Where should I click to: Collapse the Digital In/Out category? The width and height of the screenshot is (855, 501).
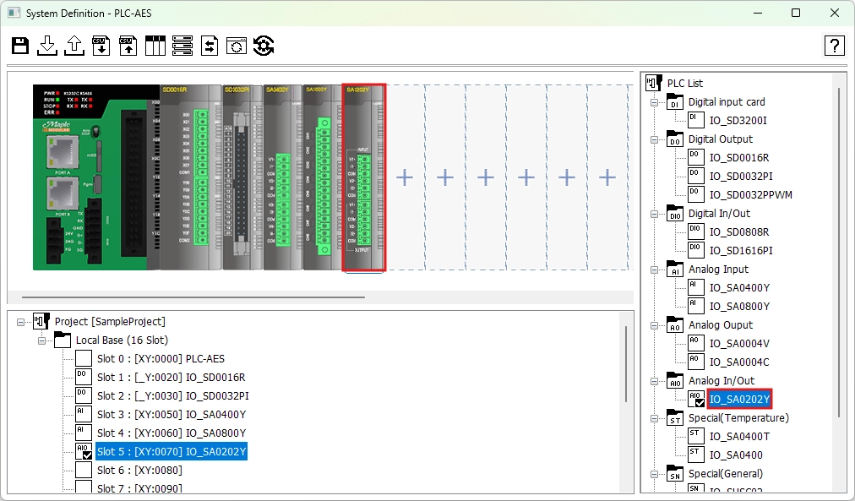(x=654, y=215)
